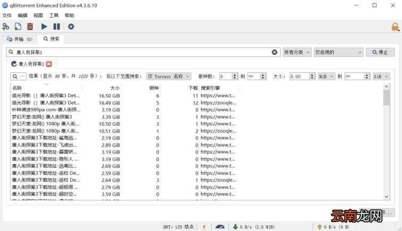The width and height of the screenshot is (402, 231).
Task: Click the maximum size ∞ spinner field
Action: coord(357,76)
